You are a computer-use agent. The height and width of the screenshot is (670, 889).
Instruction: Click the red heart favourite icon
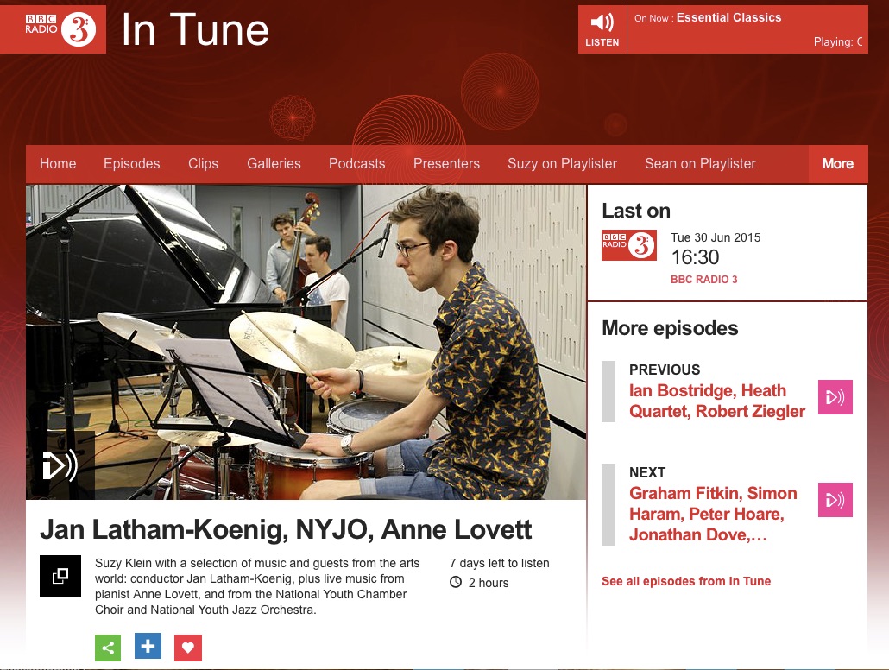pos(188,648)
